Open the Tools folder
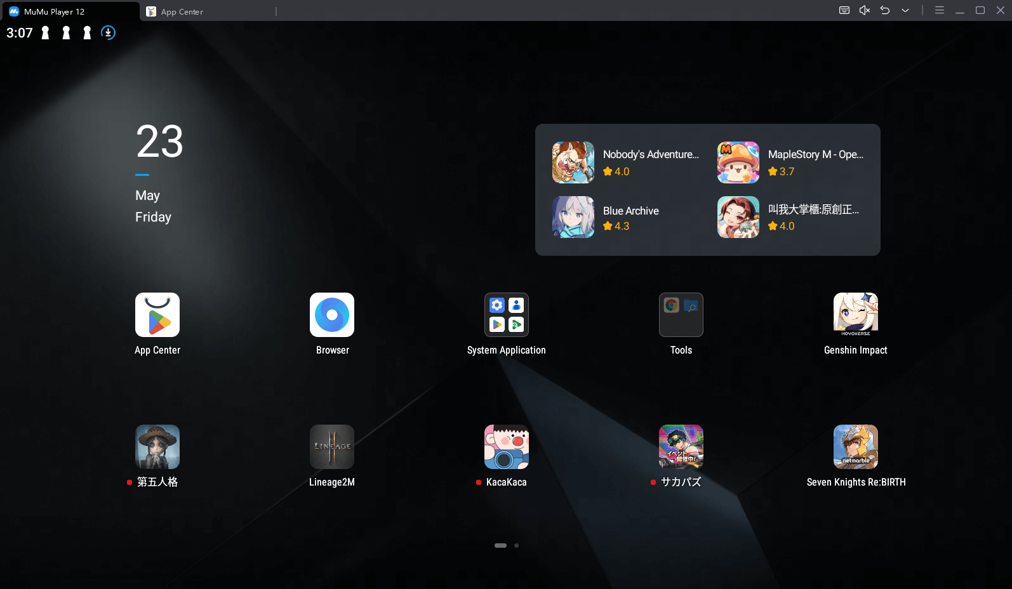1012x589 pixels. click(681, 315)
